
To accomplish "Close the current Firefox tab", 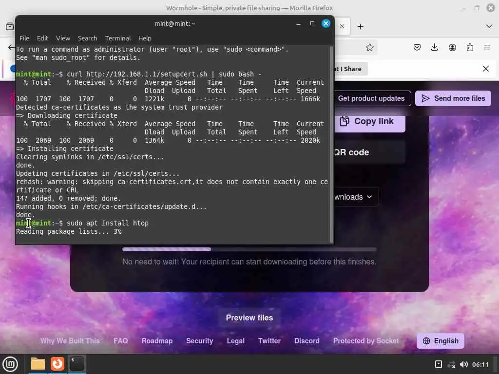I will pos(342,26).
